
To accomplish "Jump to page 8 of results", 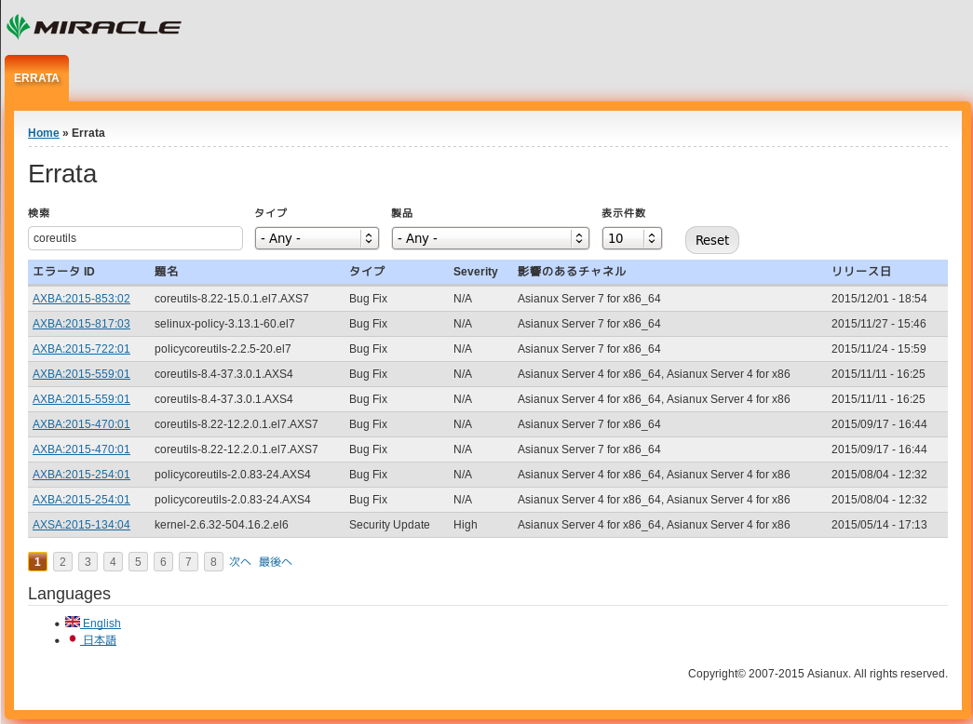I will pyautogui.click(x=213, y=562).
